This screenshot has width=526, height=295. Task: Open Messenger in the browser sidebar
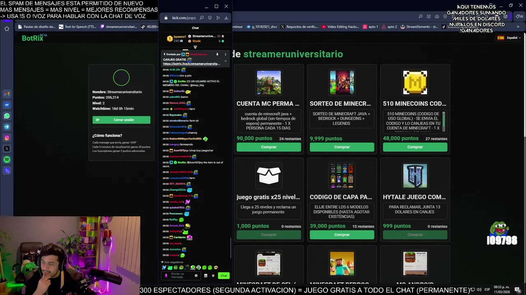[7, 105]
